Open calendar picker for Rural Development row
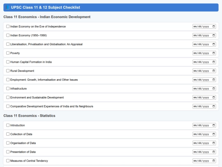Viewport: 222px width, 167px height. pos(214,71)
